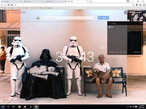Click Add New in the task panel
The width and height of the screenshot is (146, 109).
(x=137, y=52)
